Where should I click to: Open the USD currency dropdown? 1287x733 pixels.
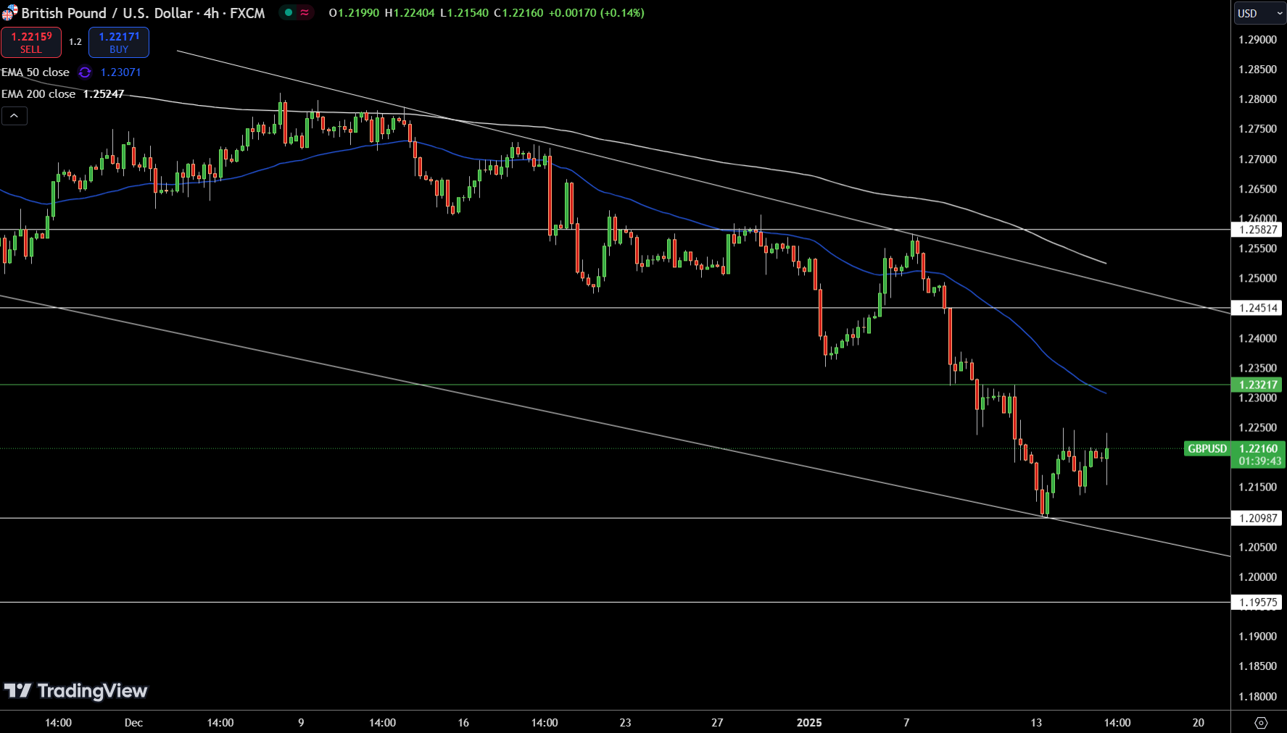[x=1260, y=13]
